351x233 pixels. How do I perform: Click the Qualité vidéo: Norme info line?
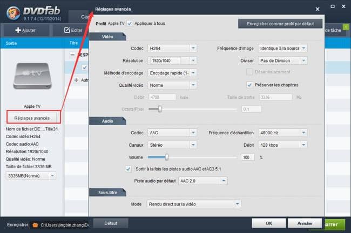25,159
